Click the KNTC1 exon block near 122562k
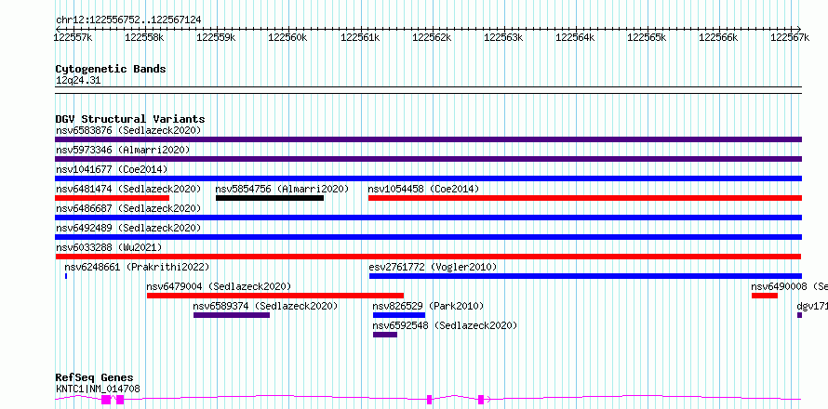Image resolution: width=828 pixels, height=409 pixels. (429, 400)
